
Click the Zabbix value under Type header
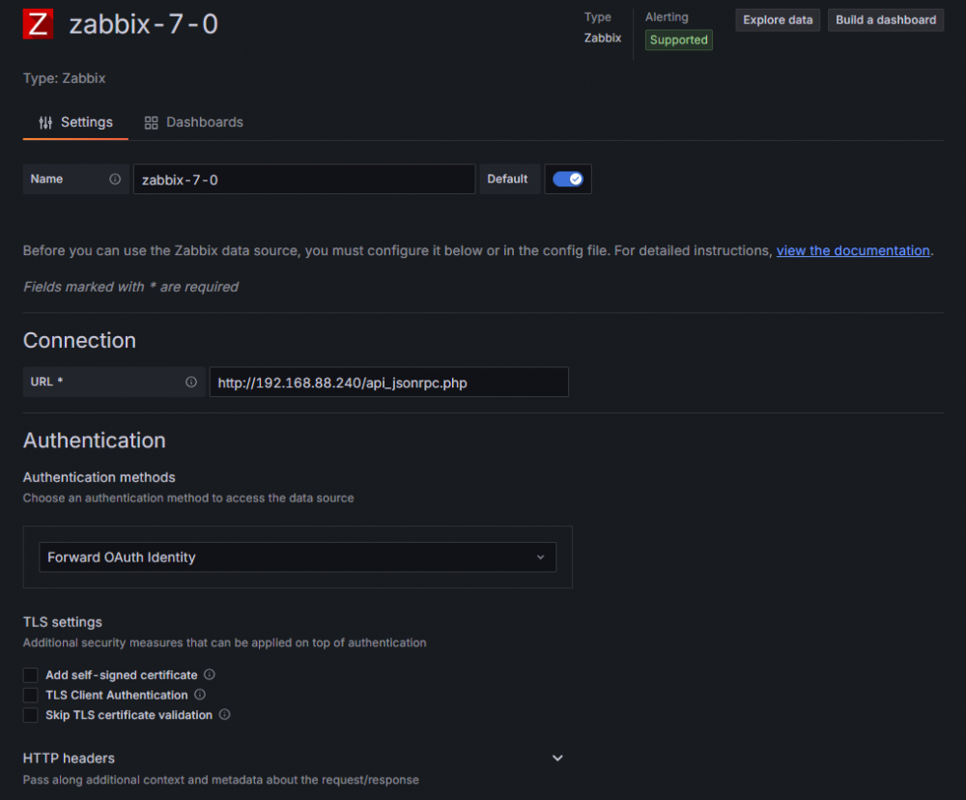click(603, 39)
